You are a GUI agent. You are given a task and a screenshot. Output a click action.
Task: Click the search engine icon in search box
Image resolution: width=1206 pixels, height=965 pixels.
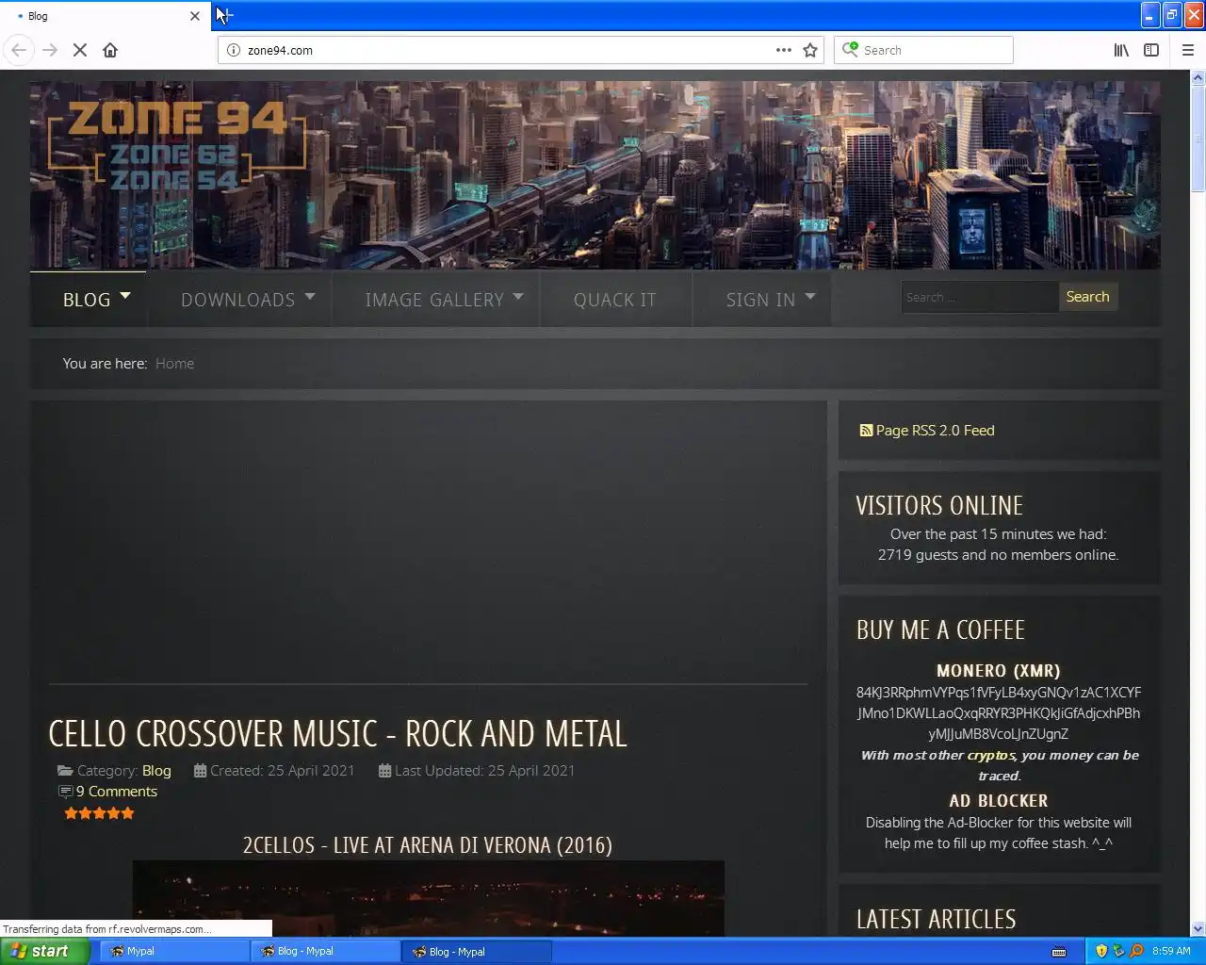click(850, 49)
